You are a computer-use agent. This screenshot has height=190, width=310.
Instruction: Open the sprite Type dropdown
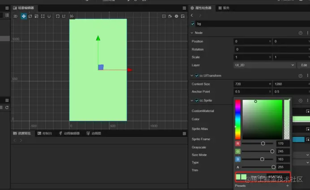[301, 163]
